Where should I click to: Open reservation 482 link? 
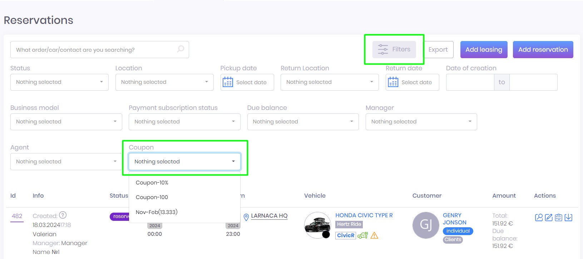click(17, 216)
